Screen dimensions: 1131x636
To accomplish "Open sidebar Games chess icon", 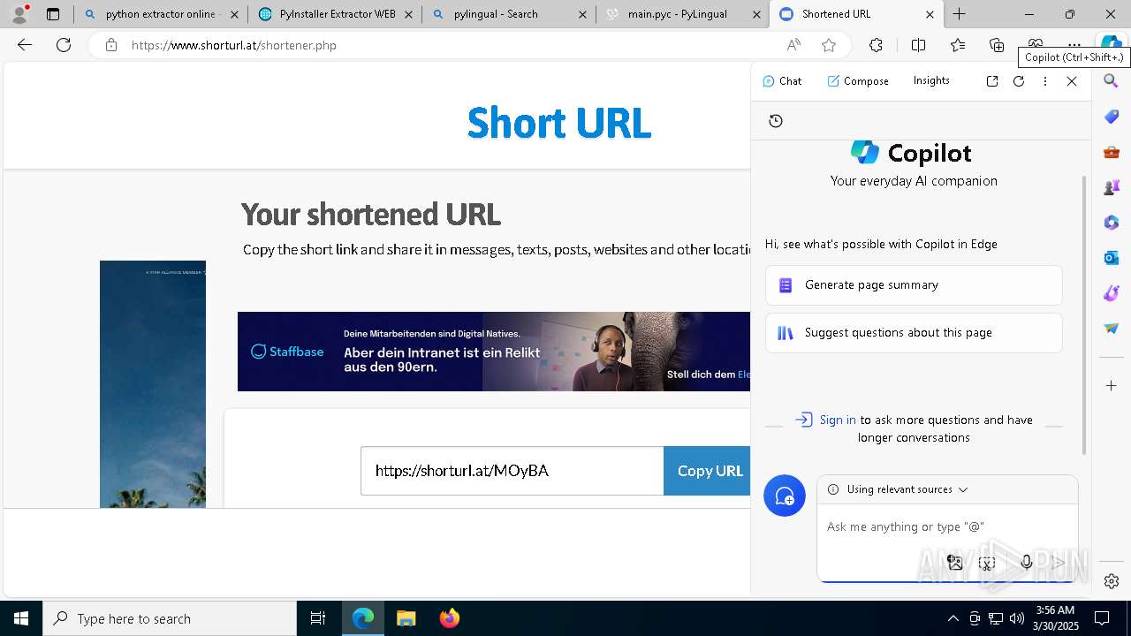I will click(x=1112, y=187).
